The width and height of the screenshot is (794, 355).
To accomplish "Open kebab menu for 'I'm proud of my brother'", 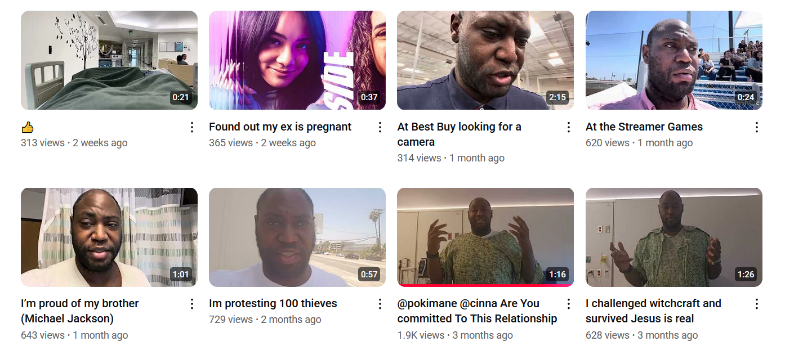I will click(192, 304).
